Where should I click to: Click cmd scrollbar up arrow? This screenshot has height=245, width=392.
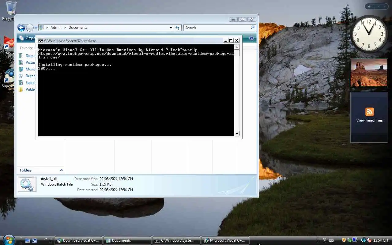coord(236,47)
